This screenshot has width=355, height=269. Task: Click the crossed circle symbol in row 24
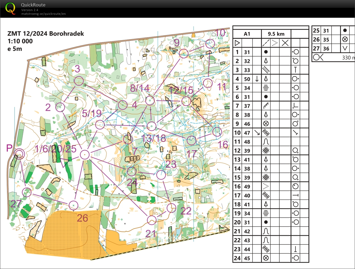coord(266,258)
